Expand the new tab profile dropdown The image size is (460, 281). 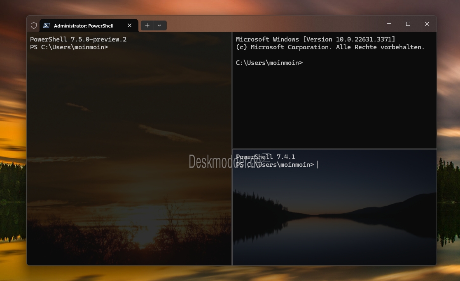coord(160,25)
